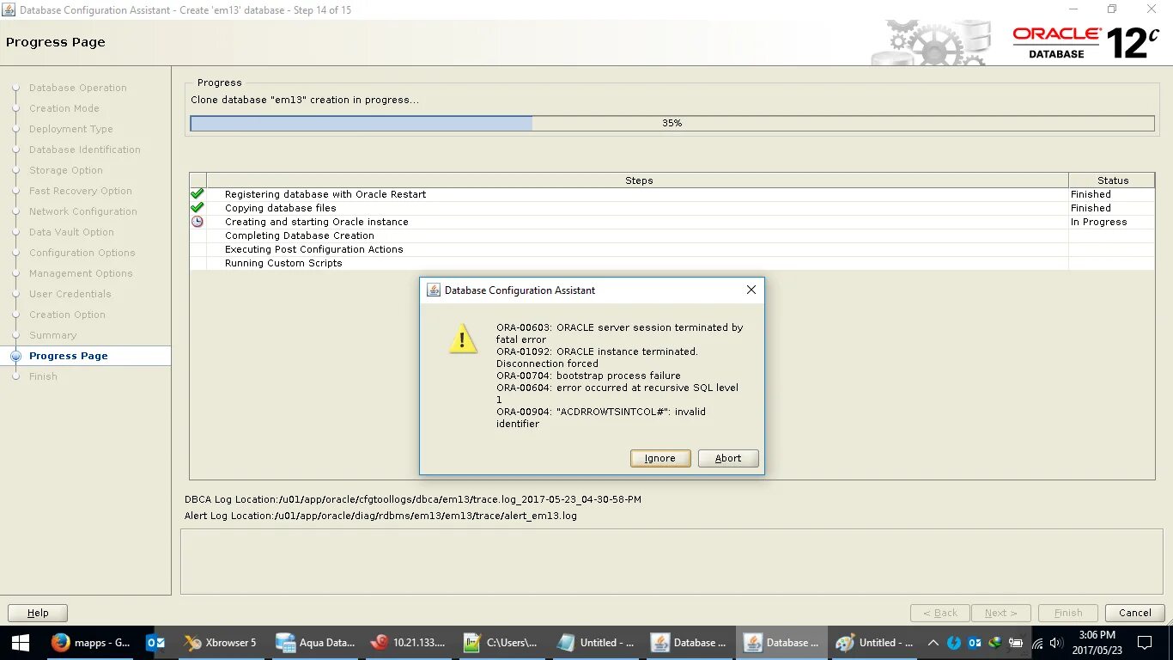Image resolution: width=1173 pixels, height=660 pixels.
Task: Click the 'Creating and starting Oracle instance' row
Action: 672,222
